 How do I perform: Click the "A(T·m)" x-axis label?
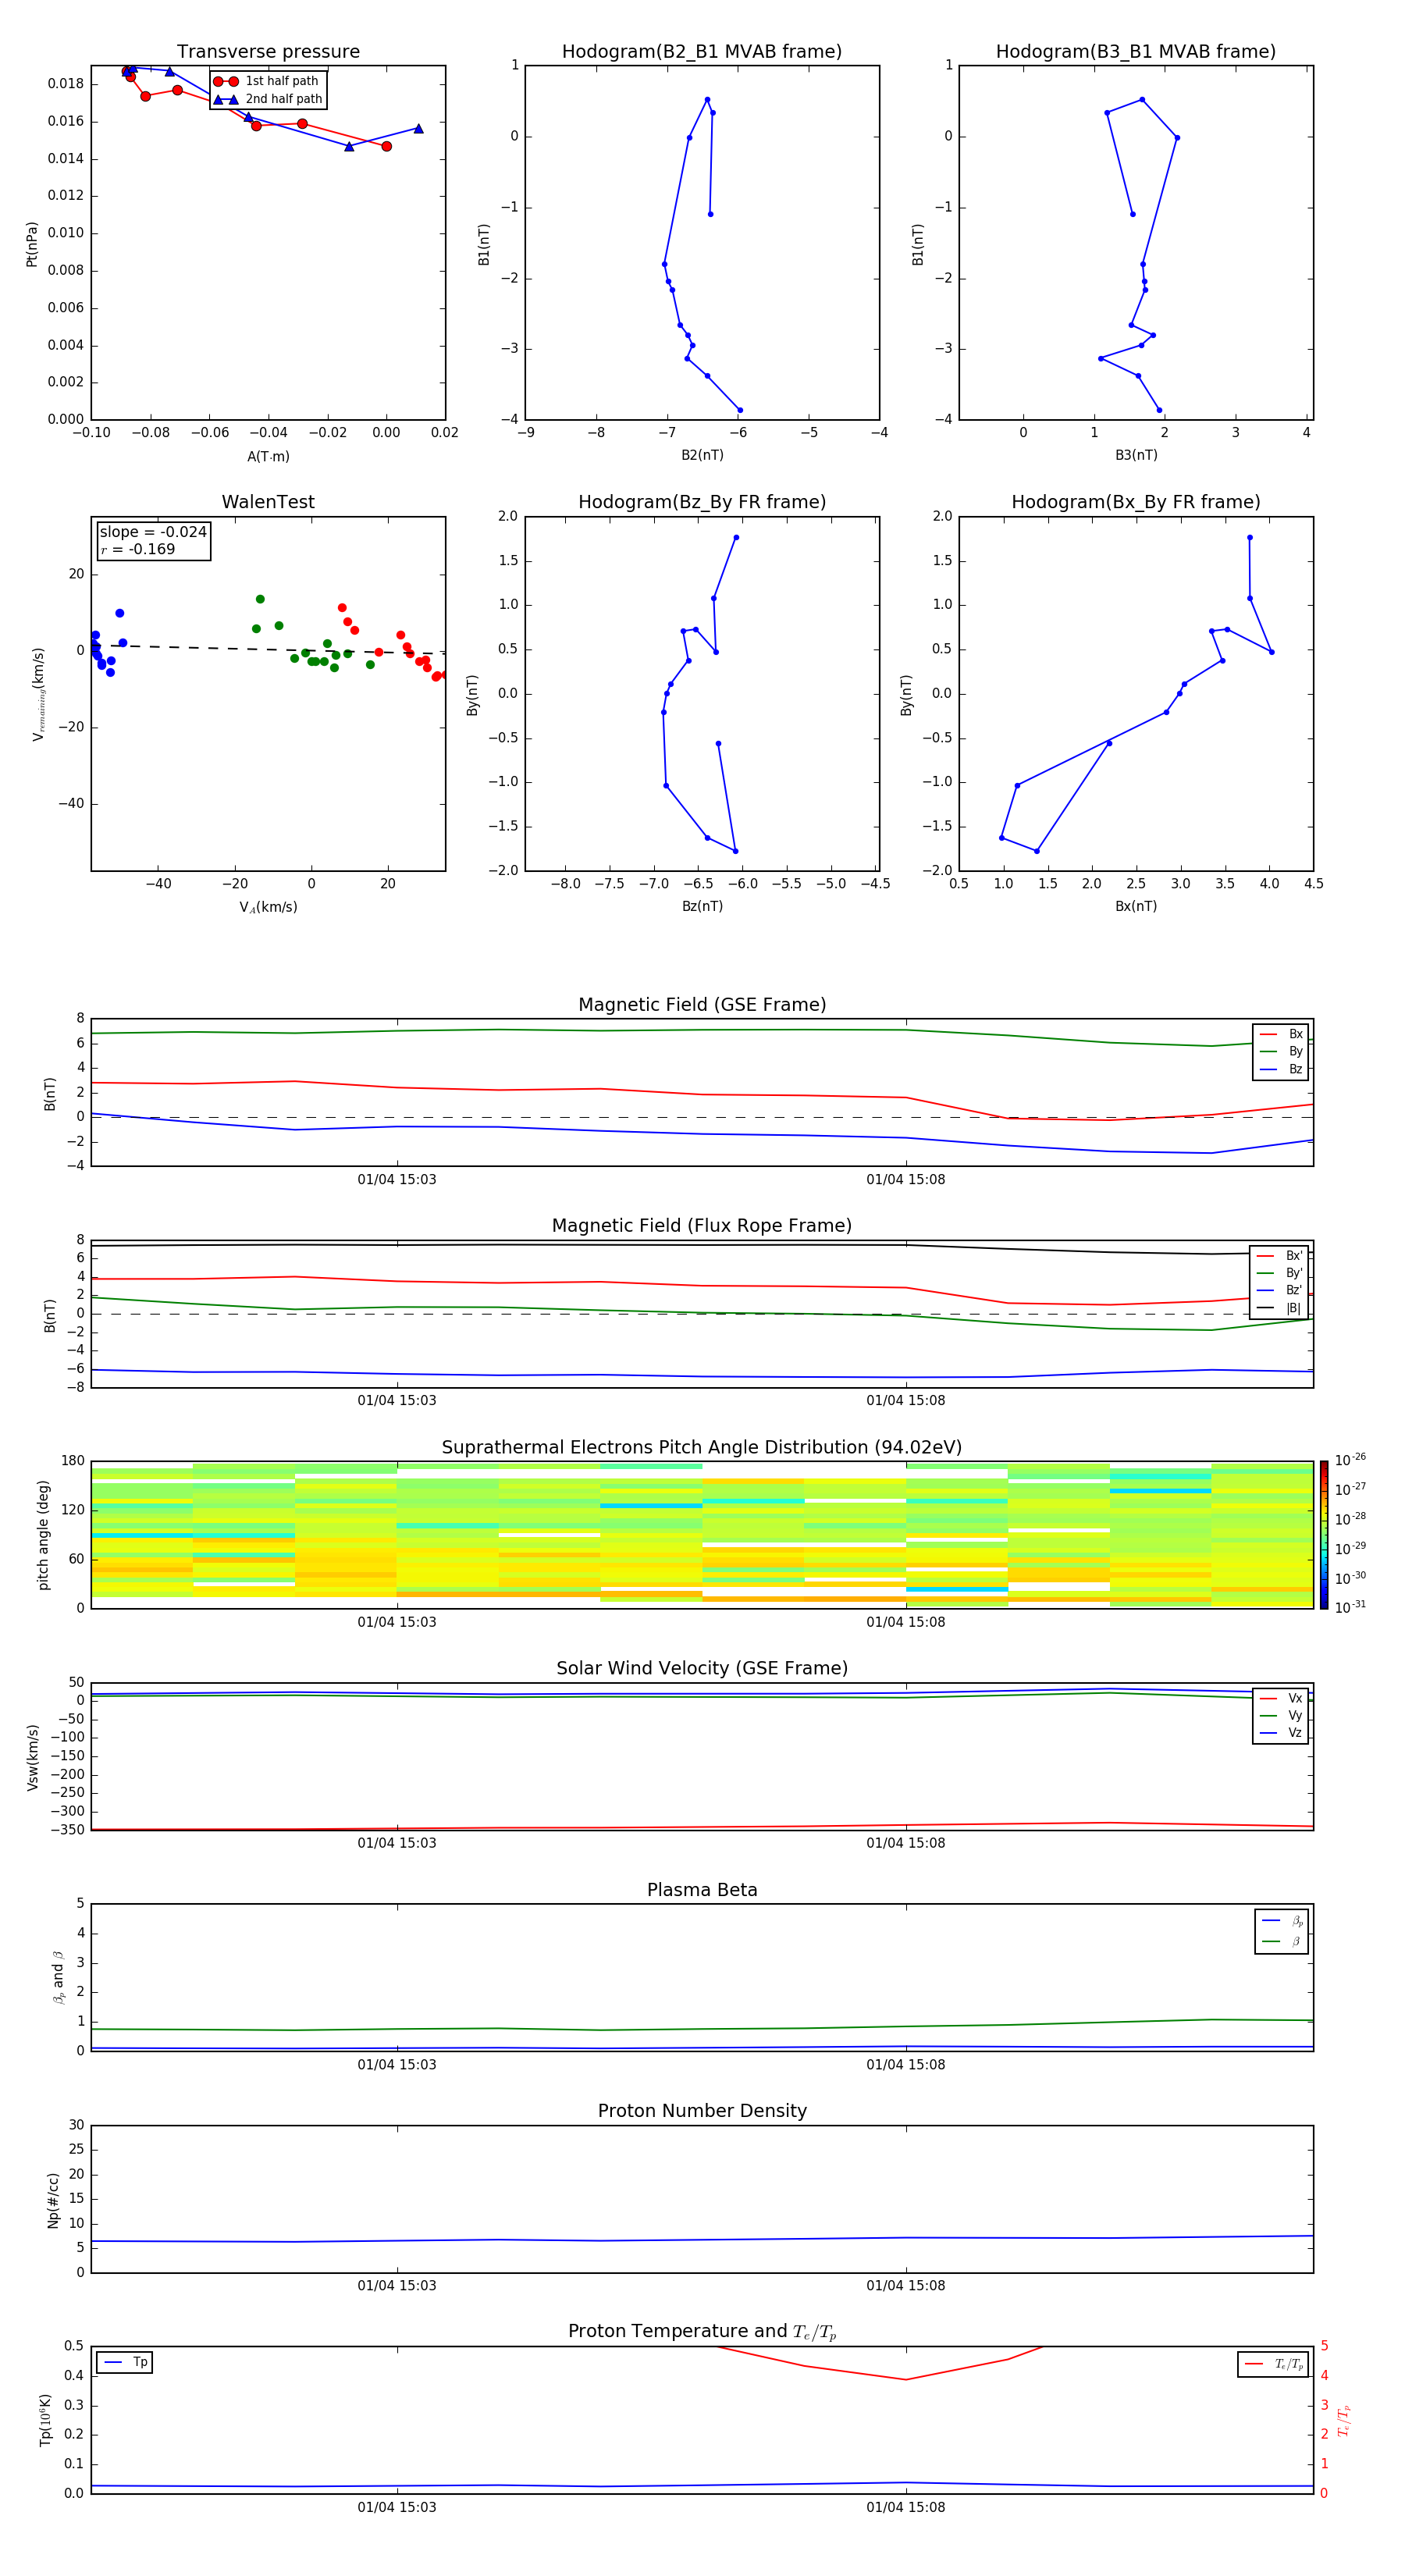[x=268, y=456]
